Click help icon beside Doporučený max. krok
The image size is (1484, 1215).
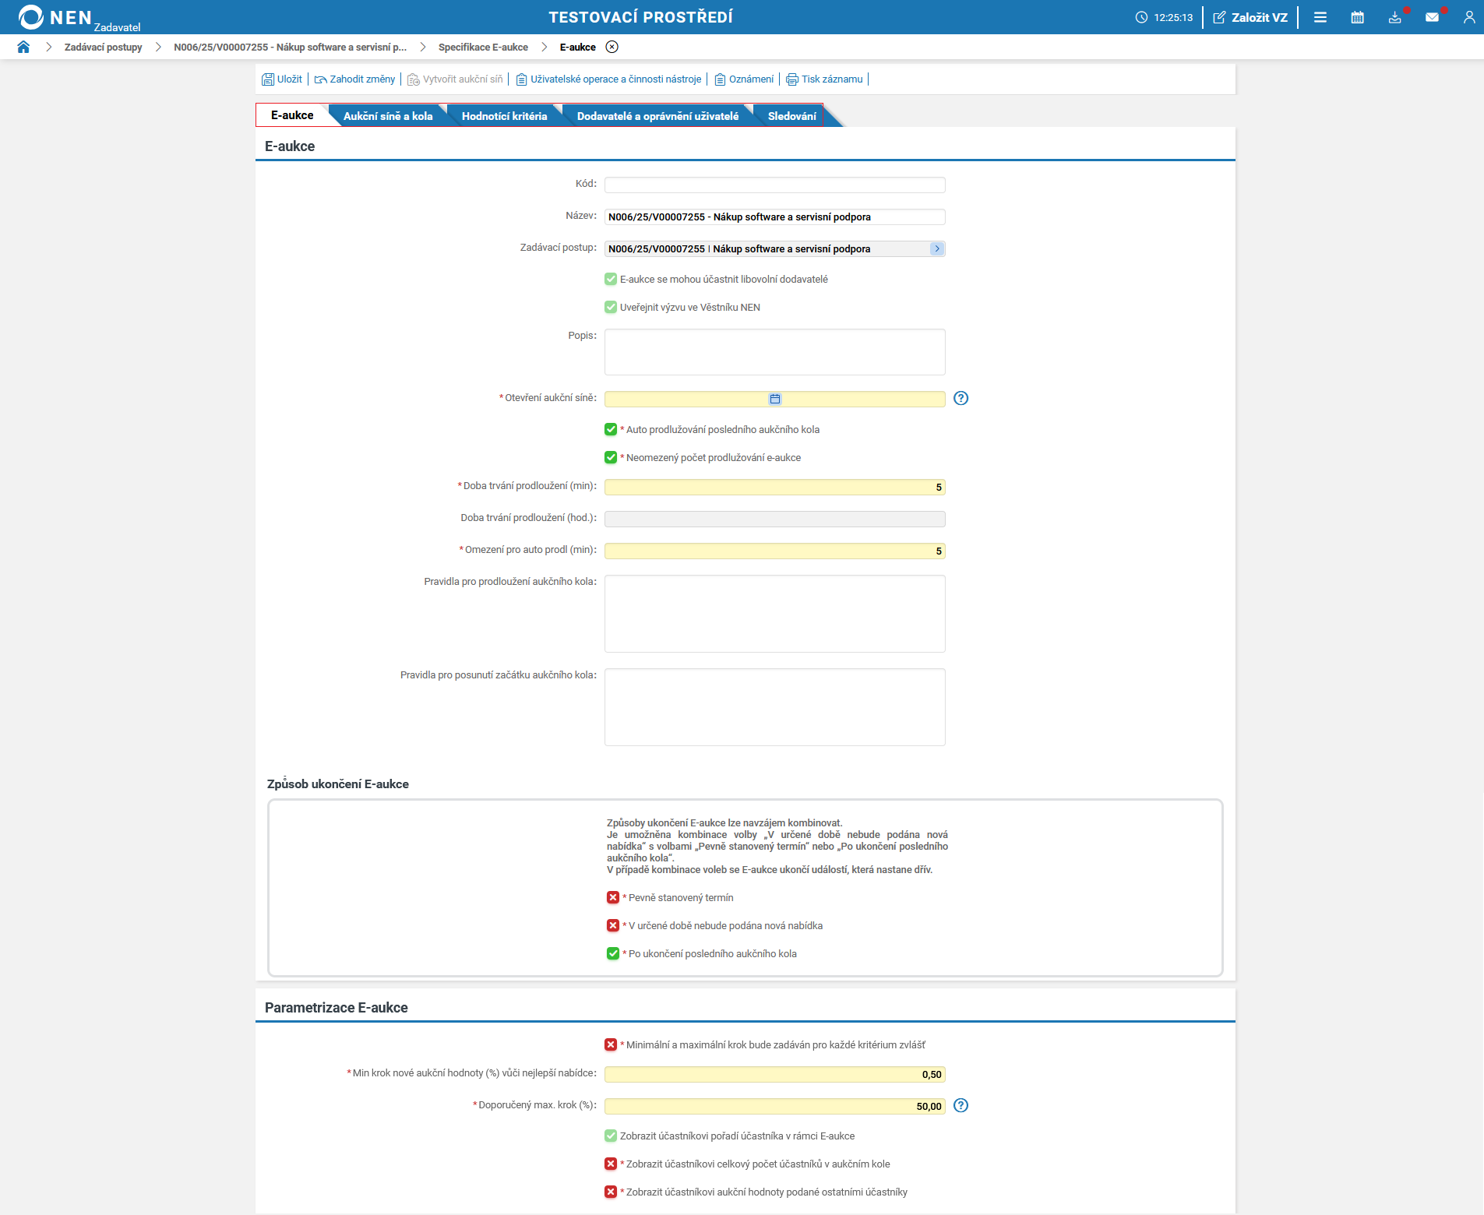[x=961, y=1105]
